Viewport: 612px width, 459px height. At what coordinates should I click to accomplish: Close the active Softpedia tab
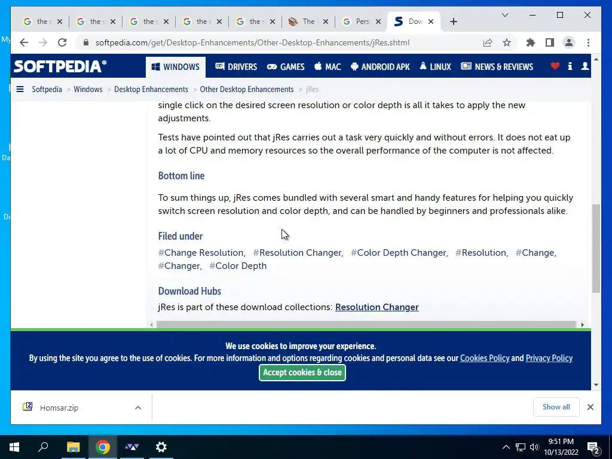(x=431, y=22)
